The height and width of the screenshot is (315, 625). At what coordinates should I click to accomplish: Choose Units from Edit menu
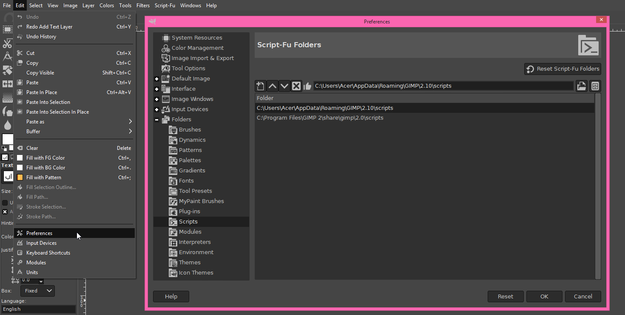coord(74,272)
